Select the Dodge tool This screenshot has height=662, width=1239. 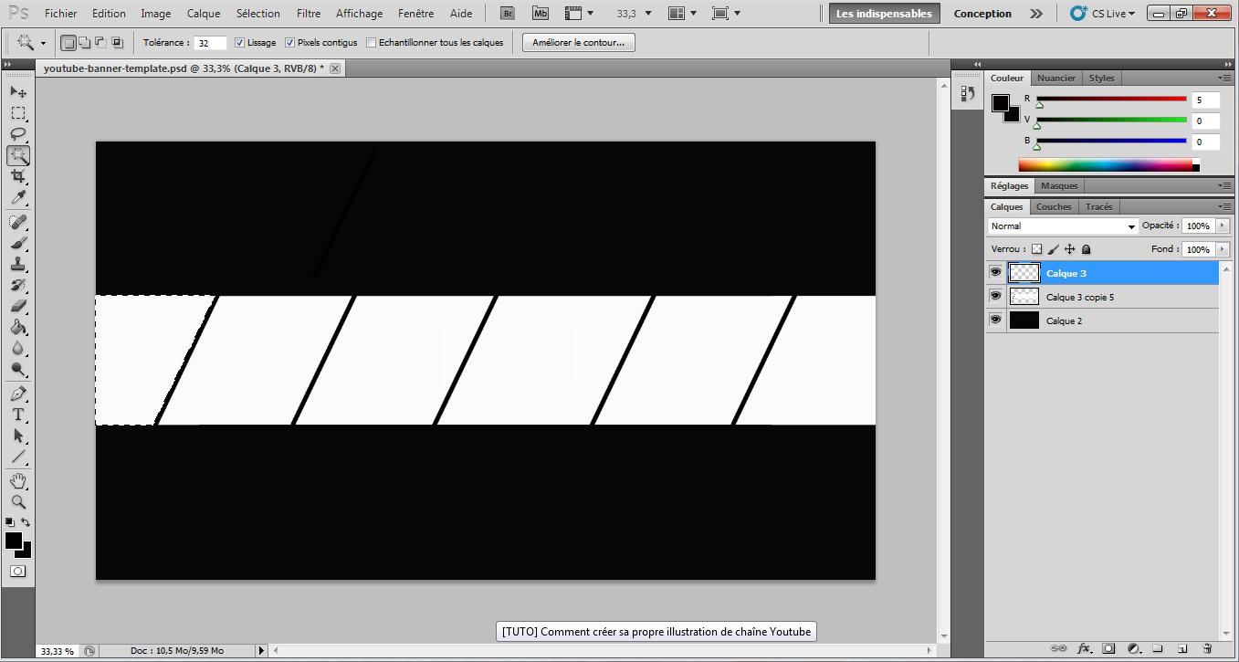(18, 369)
